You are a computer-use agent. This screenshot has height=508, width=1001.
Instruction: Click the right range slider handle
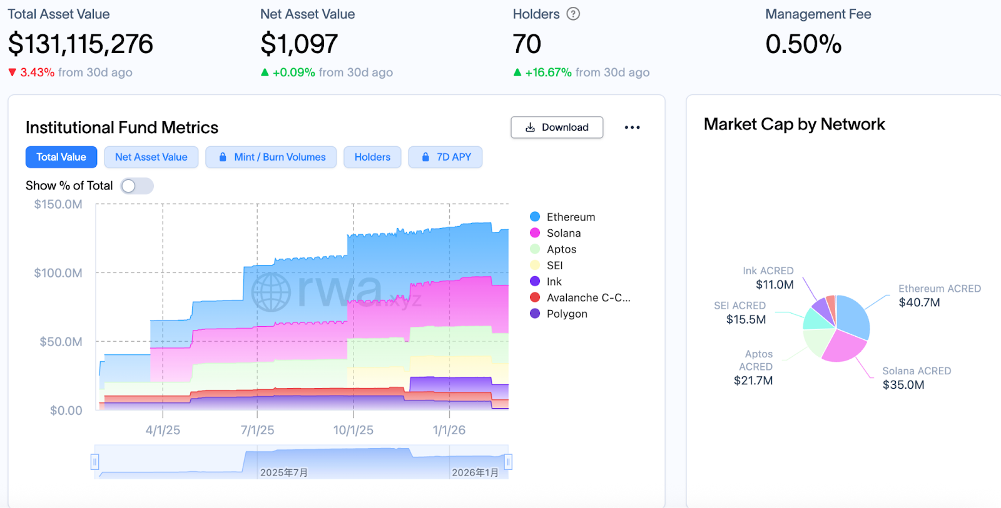point(508,462)
